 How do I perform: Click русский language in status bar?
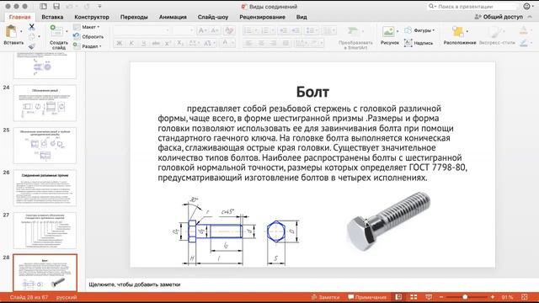[x=67, y=297]
